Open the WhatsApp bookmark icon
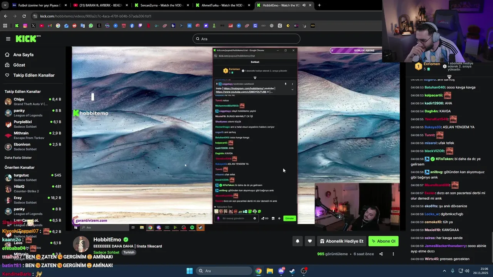The image size is (493, 277). coord(91,26)
